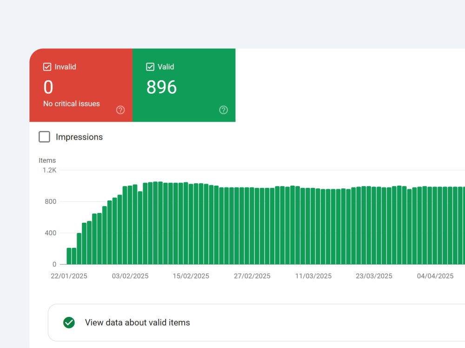Image resolution: width=465 pixels, height=348 pixels.
Task: Click the 15/02/2025 axis date label
Action: [191, 276]
